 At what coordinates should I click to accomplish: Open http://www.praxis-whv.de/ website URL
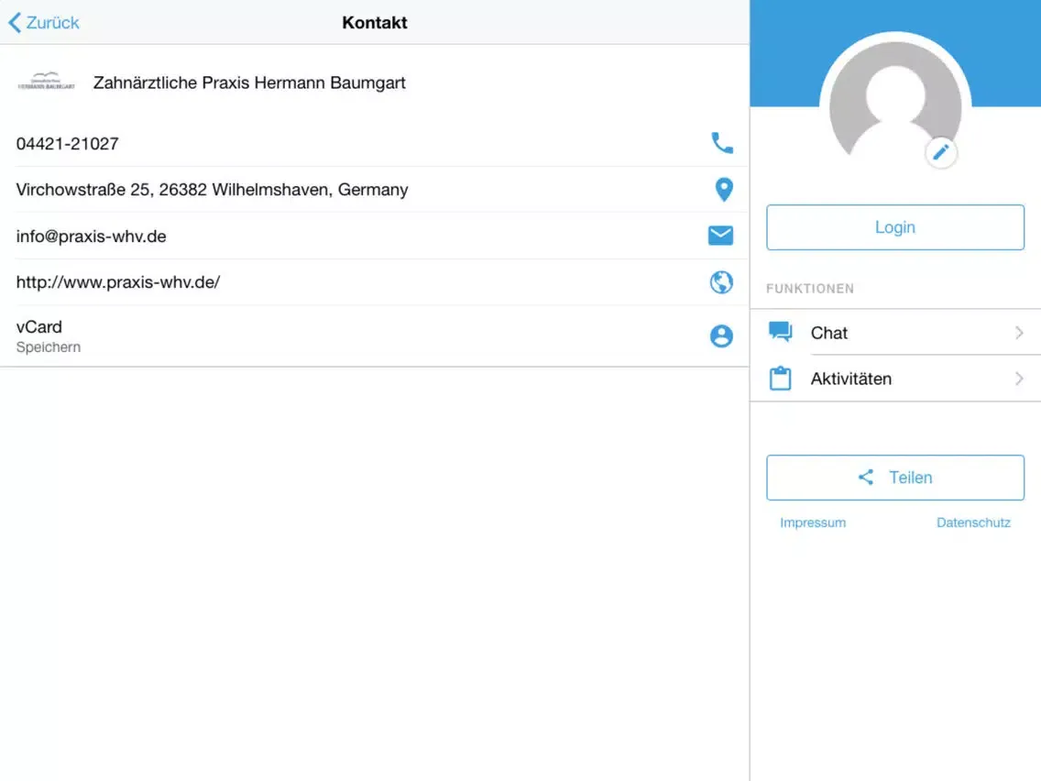[118, 282]
